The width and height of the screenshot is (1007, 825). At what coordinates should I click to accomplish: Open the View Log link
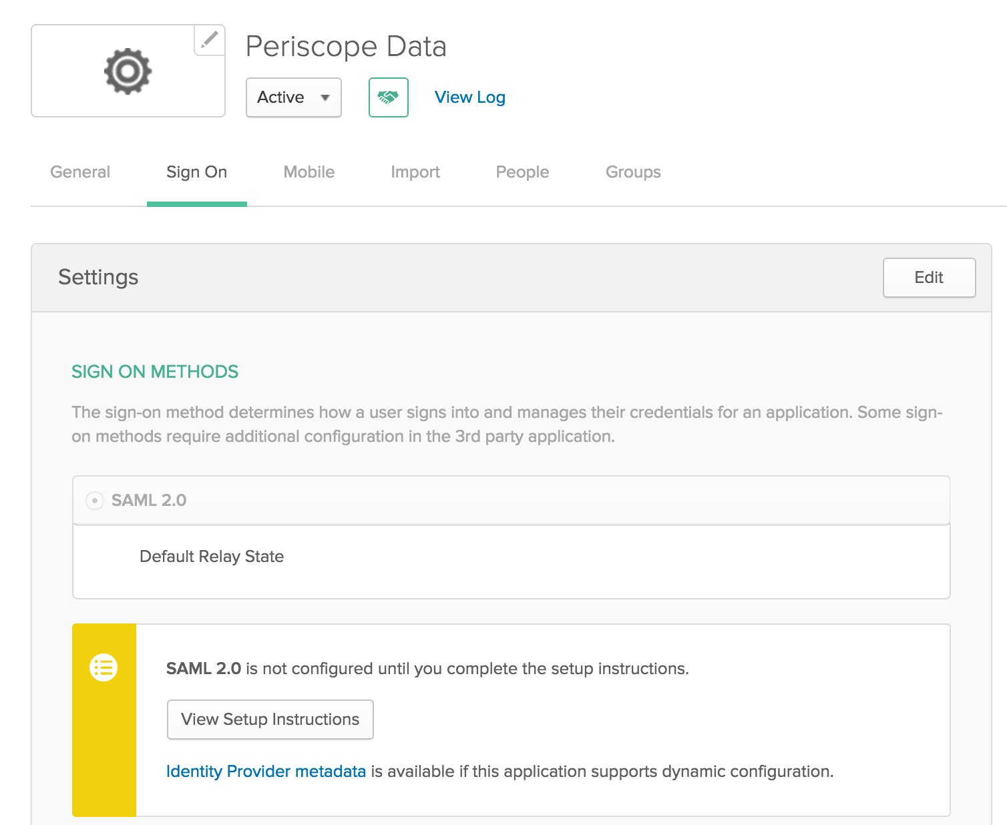tap(470, 97)
